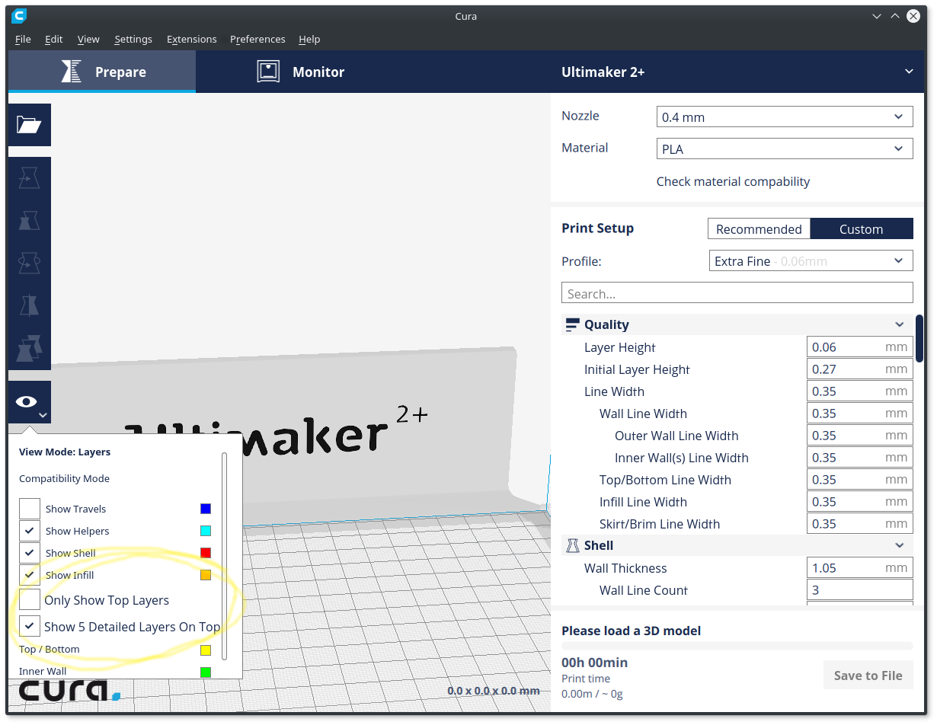Switch to Recommended print setup

point(759,228)
